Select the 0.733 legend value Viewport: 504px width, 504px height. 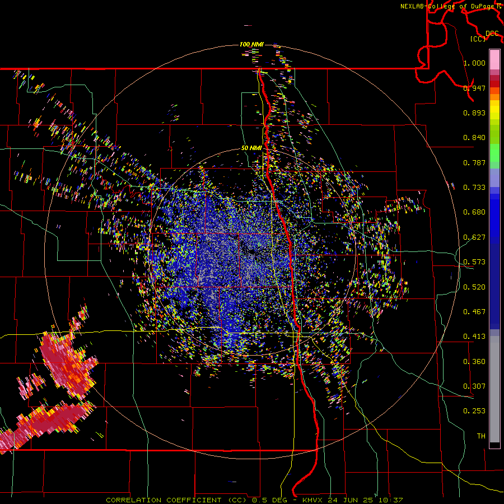click(474, 188)
